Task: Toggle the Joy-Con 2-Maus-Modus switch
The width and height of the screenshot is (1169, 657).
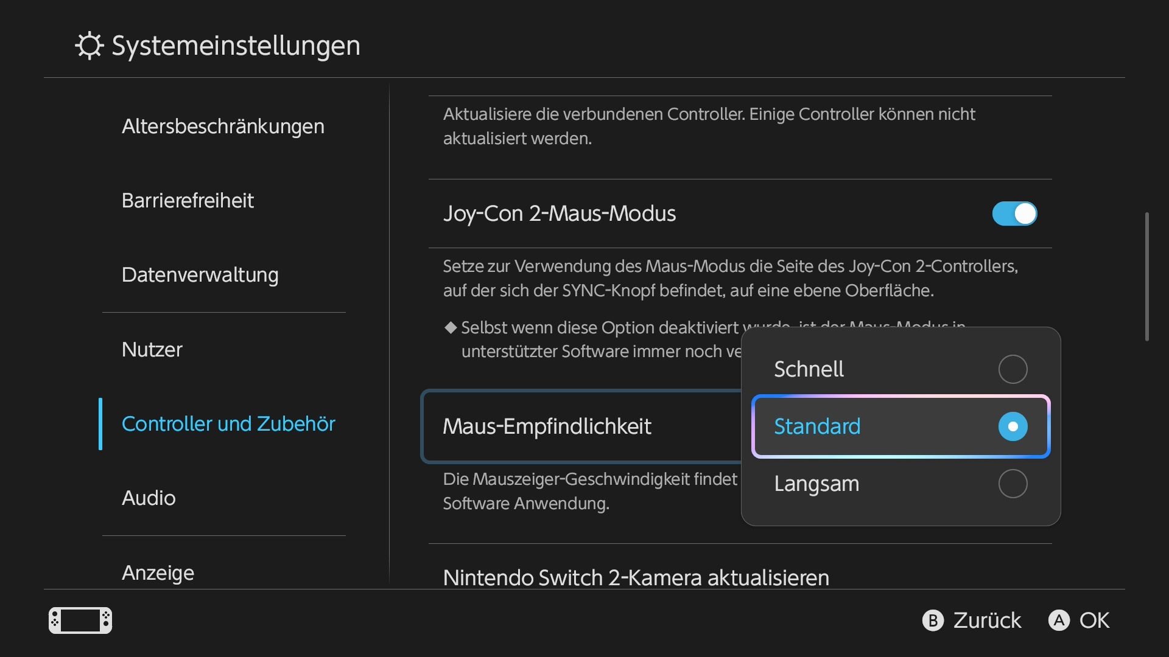Action: click(1014, 214)
